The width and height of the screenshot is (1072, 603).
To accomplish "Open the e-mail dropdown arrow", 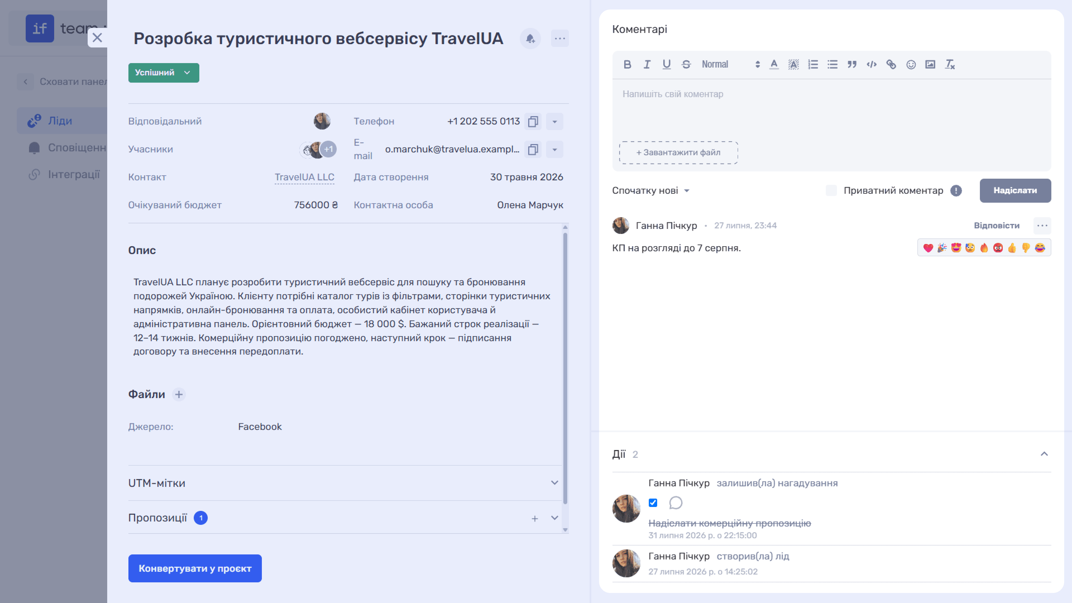I will [554, 149].
